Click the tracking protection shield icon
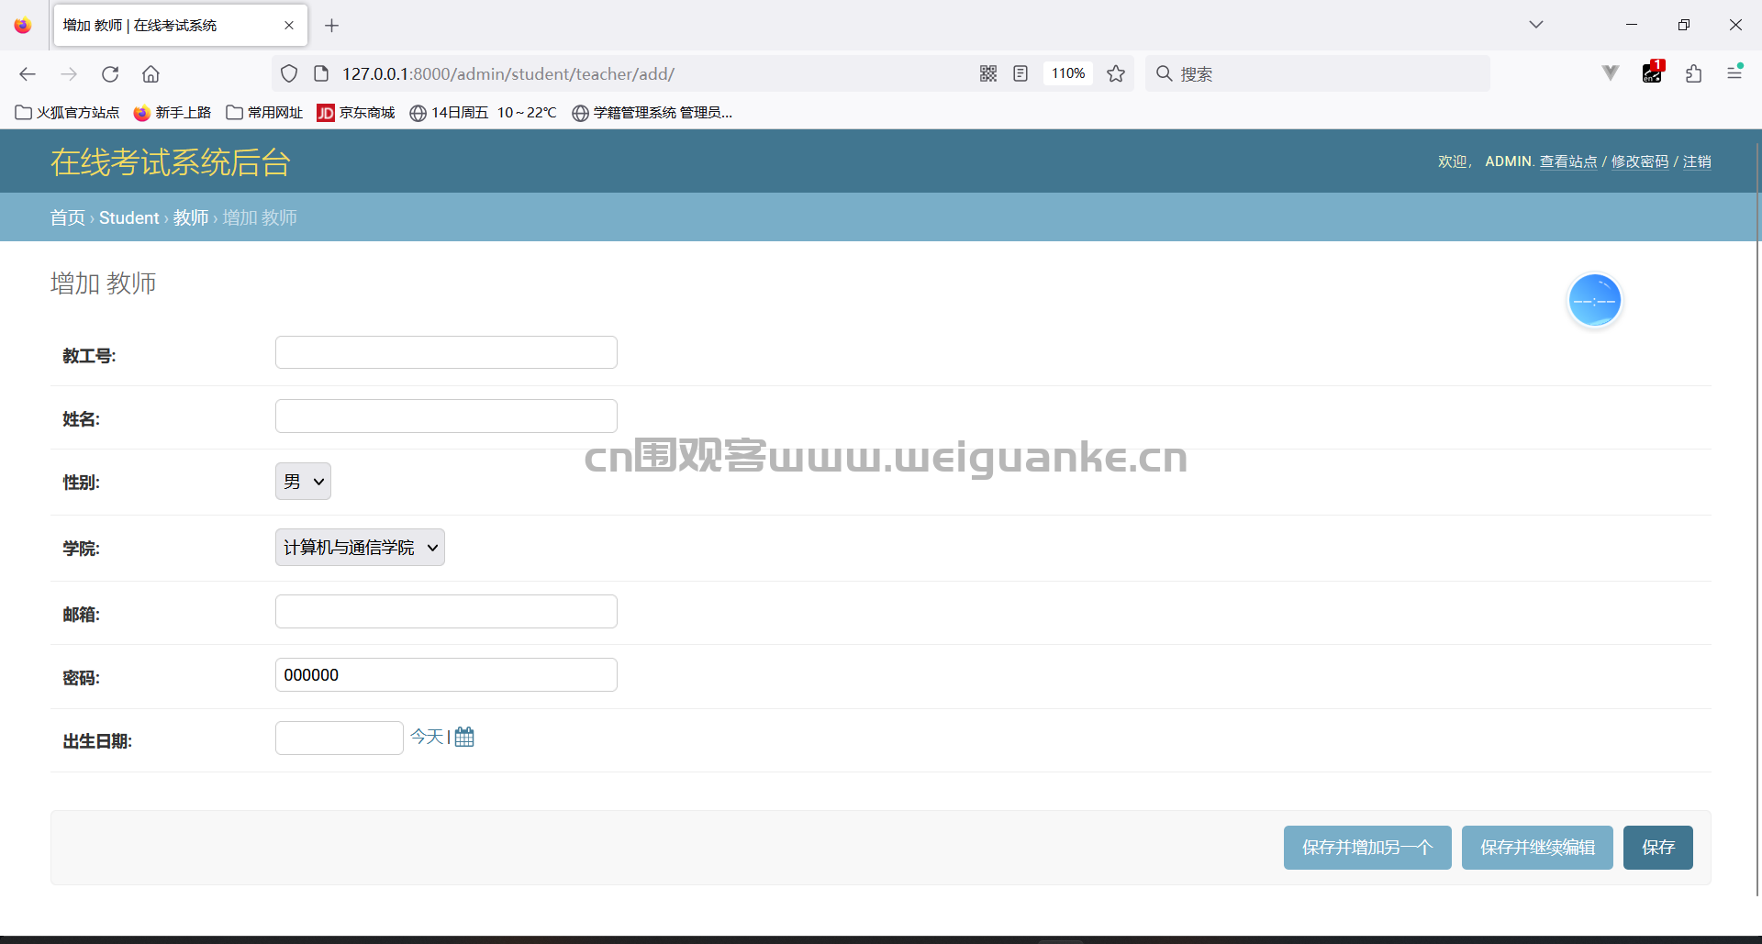 (289, 73)
